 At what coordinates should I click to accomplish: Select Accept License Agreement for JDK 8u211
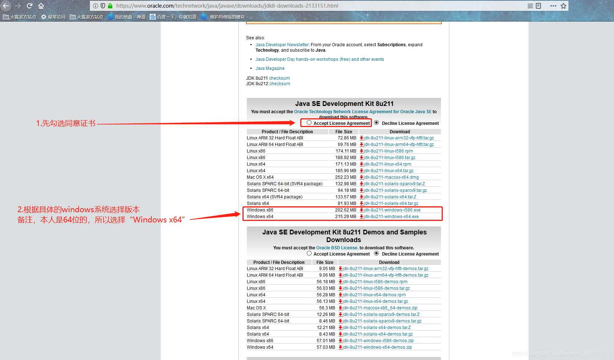[x=309, y=123]
